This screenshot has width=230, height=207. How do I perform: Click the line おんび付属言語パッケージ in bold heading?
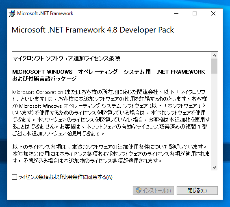pos(44,78)
